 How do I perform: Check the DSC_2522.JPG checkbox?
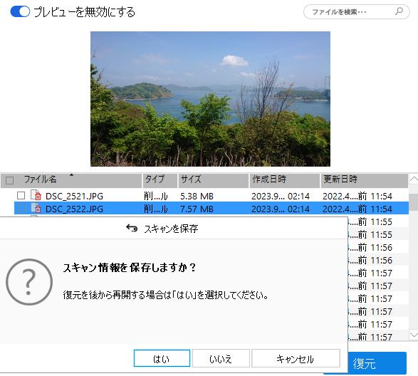coord(21,209)
